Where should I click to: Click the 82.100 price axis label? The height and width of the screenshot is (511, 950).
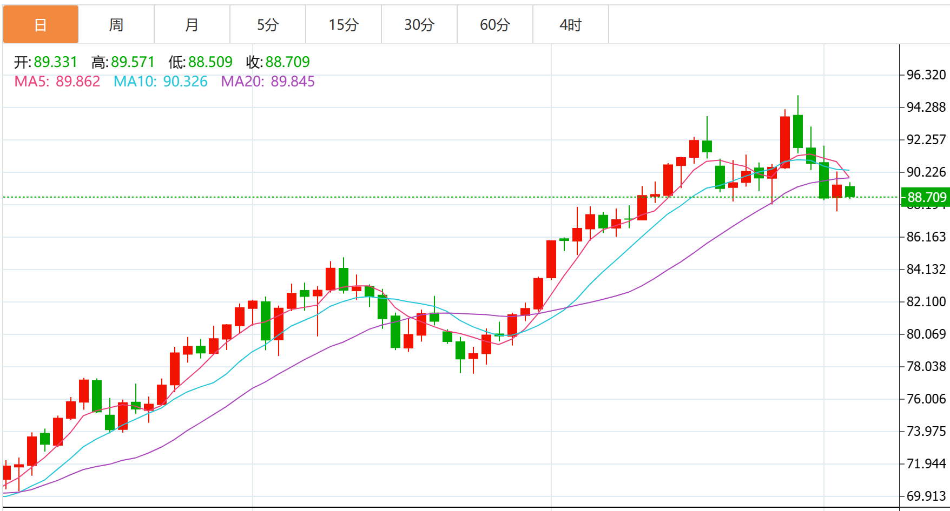pos(926,302)
